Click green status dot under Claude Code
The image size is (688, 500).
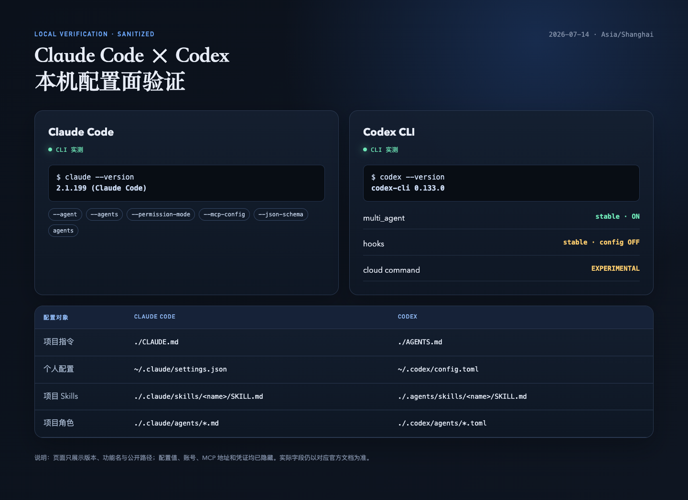(50, 149)
